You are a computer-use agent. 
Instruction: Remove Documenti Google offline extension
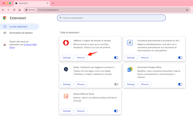click(145, 84)
